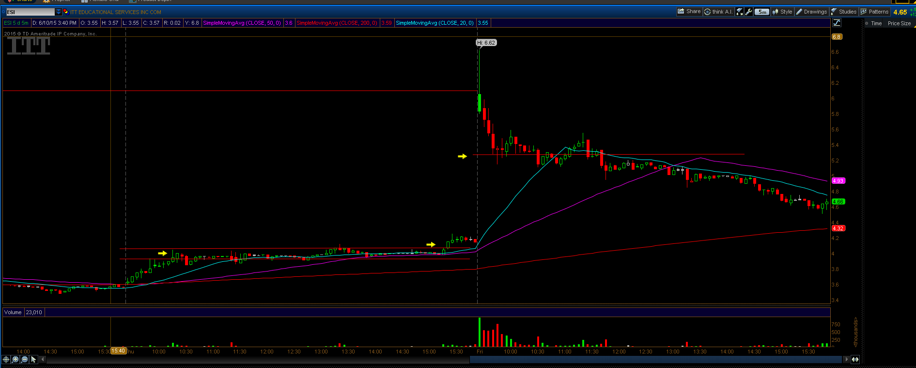The image size is (916, 368).
Task: Select the pointer cursor tool
Action: 33,359
